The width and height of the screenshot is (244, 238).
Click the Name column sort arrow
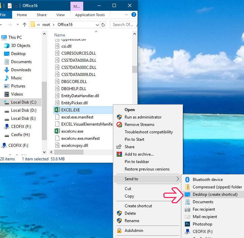pos(96,32)
